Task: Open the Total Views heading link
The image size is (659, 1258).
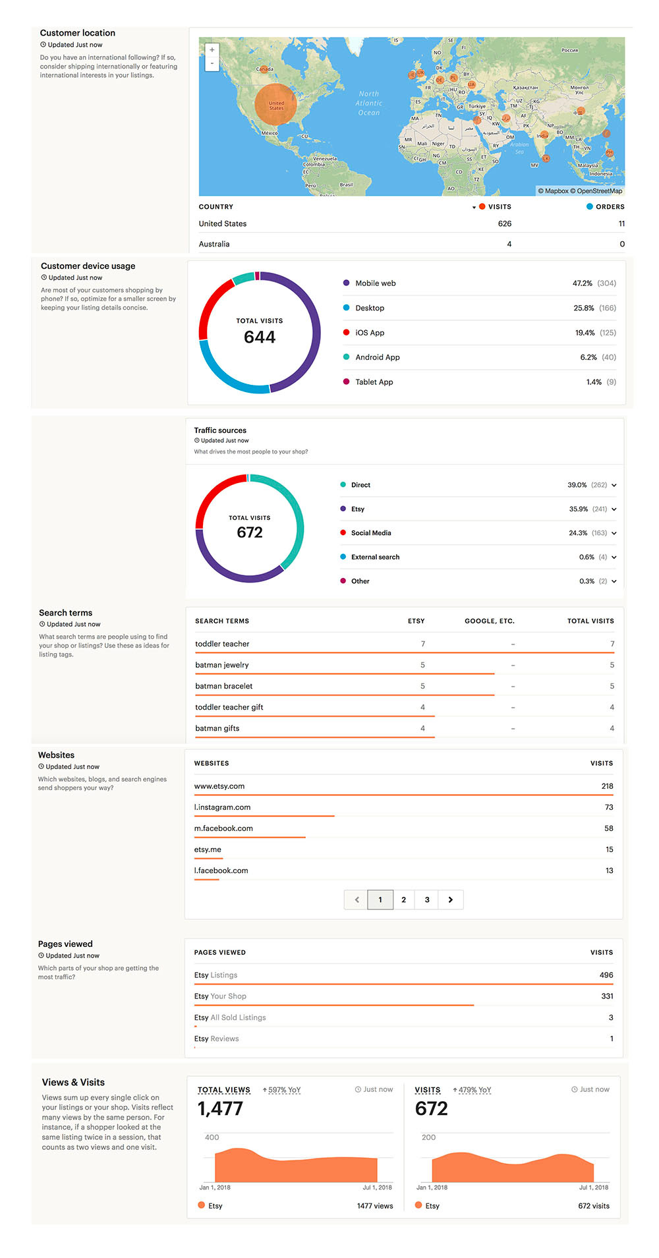Action: point(224,1090)
